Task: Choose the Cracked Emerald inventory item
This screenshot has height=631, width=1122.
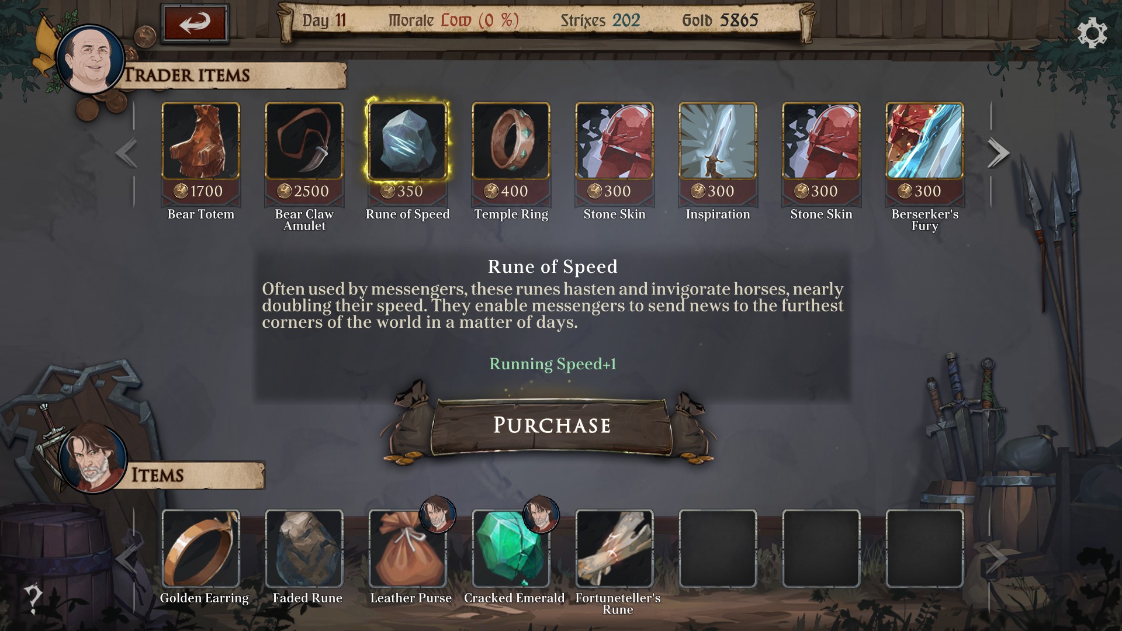Action: click(x=511, y=548)
